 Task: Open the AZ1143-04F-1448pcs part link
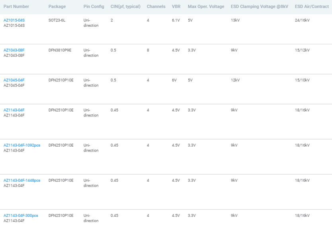coord(22,180)
